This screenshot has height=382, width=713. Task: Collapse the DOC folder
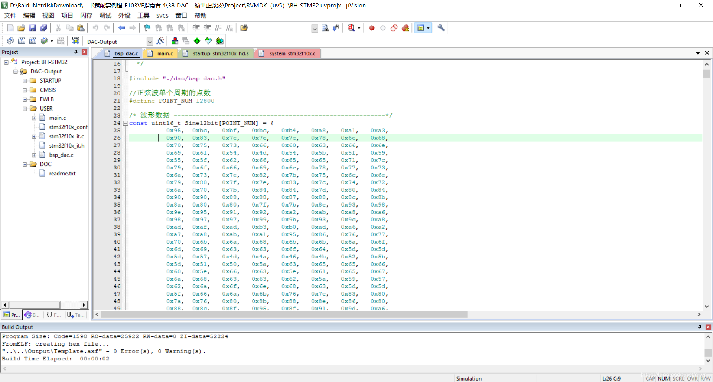pyautogui.click(x=25, y=164)
